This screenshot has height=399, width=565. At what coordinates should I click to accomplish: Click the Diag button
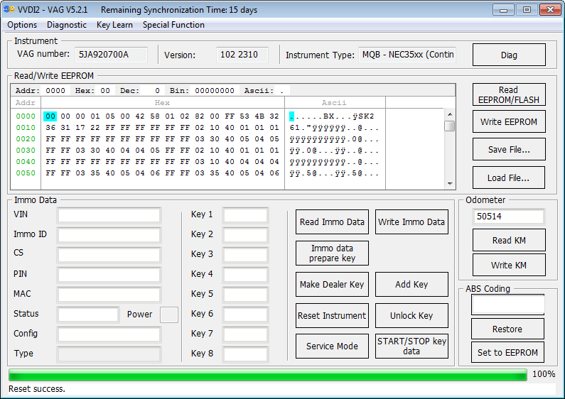(509, 55)
